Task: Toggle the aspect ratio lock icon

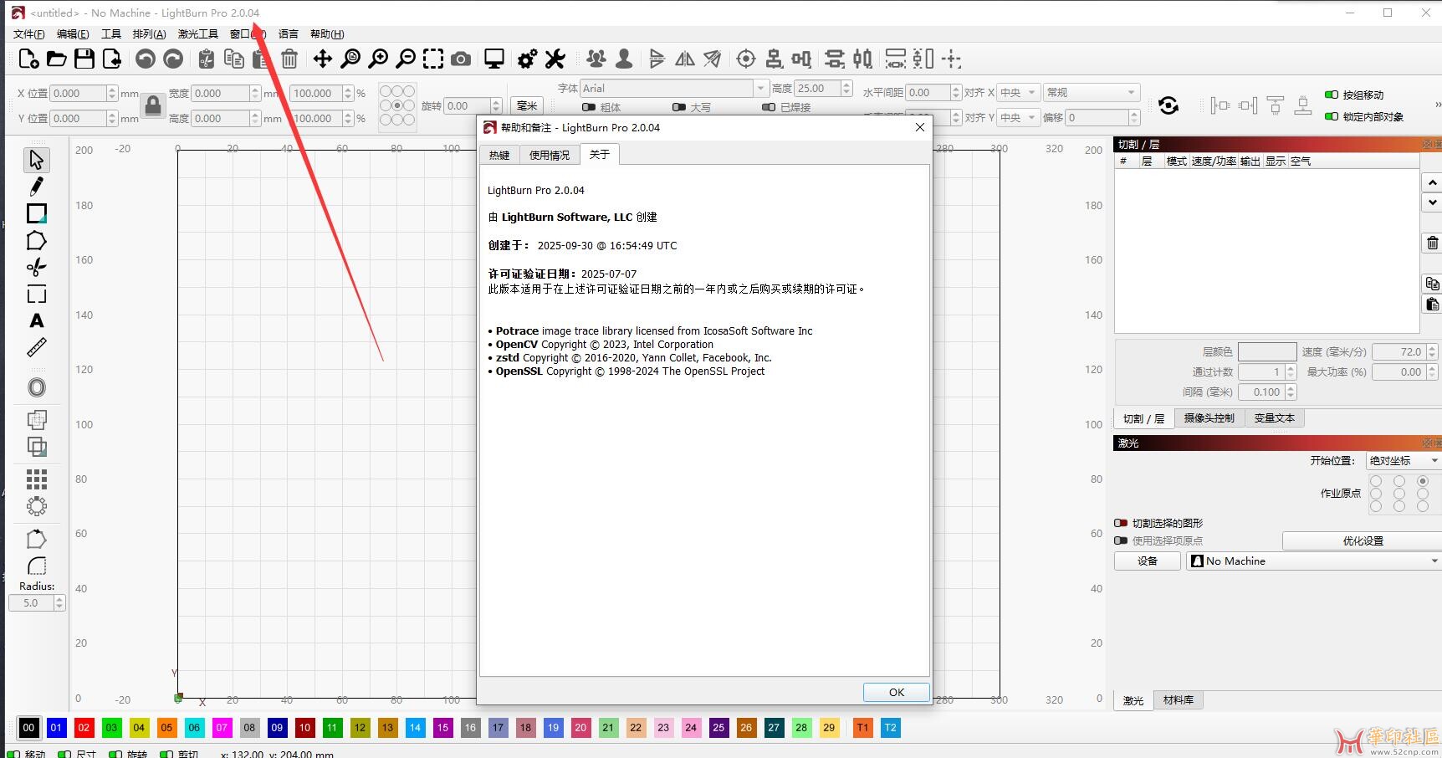Action: pos(152,105)
